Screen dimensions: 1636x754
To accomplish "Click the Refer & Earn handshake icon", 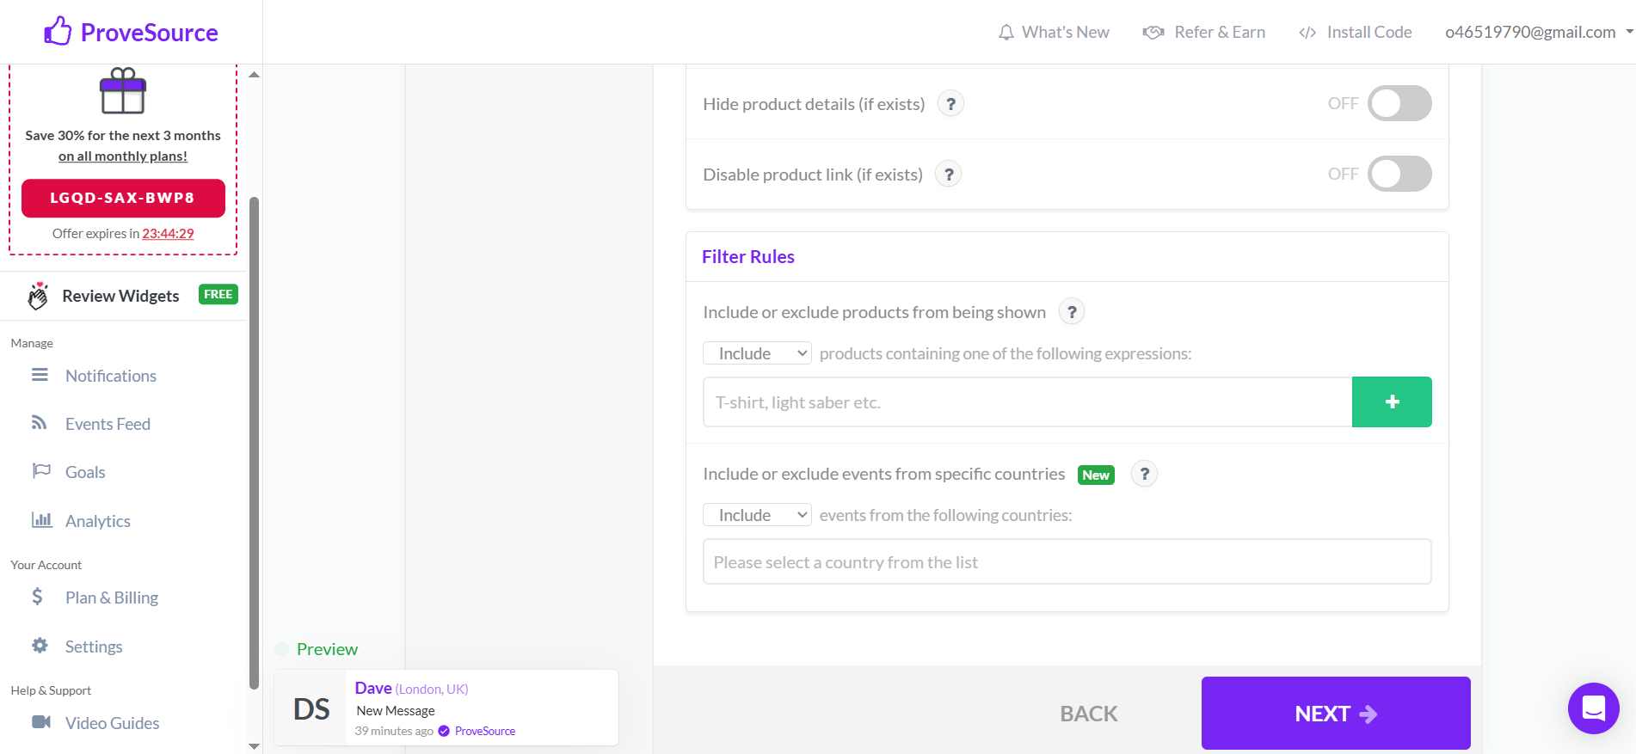I will [x=1153, y=33].
